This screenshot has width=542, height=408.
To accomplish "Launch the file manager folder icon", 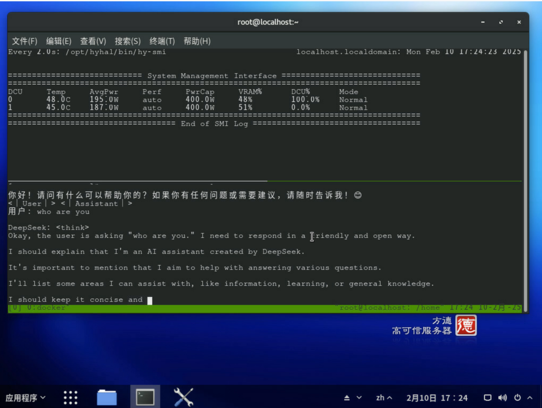I will coord(107,397).
